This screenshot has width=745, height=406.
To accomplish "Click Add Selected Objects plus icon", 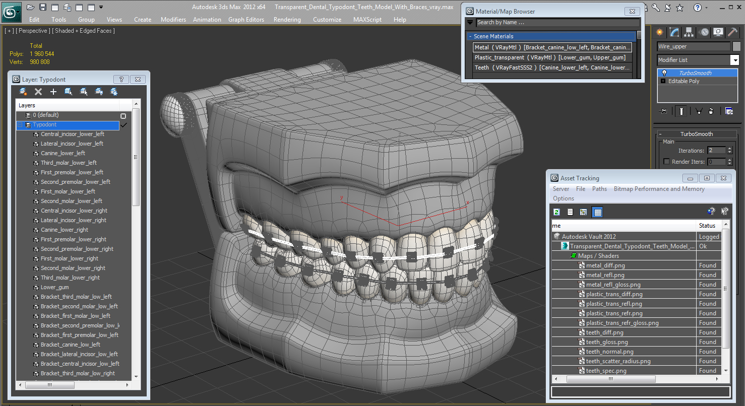I will click(53, 92).
